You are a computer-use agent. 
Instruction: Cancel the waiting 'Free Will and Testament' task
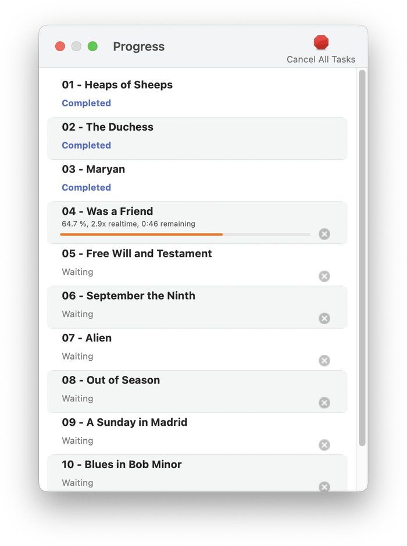[324, 276]
